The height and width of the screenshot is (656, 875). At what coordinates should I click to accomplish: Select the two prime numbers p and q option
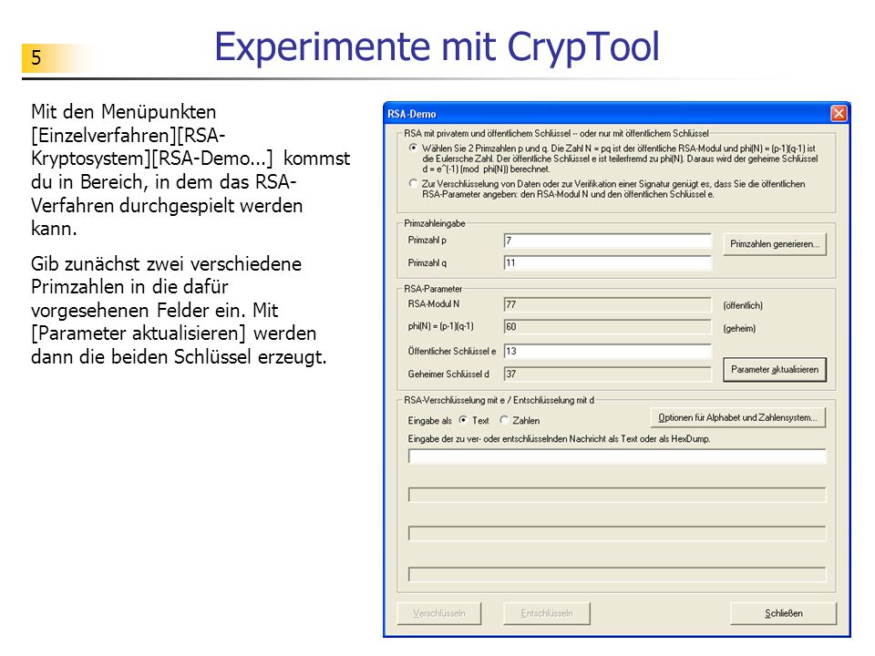[413, 148]
